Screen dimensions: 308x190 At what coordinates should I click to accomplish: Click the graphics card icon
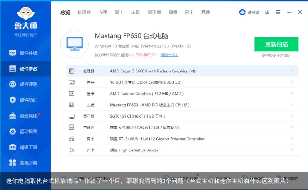(x=72, y=94)
